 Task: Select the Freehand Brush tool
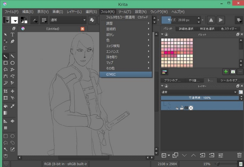[x=5, y=56]
